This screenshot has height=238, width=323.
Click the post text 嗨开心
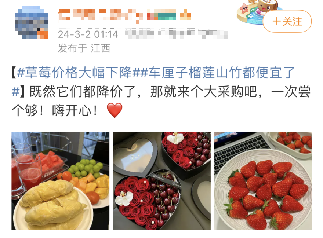click(x=72, y=111)
